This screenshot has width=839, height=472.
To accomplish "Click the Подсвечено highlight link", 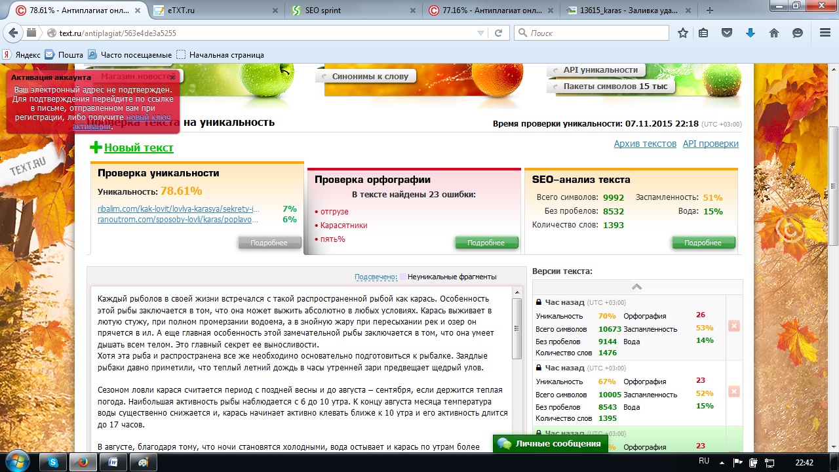I will click(376, 277).
